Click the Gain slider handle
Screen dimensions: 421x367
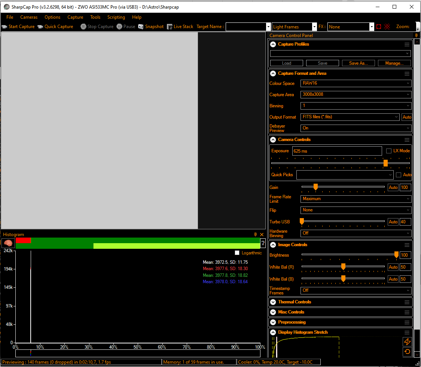(316, 187)
